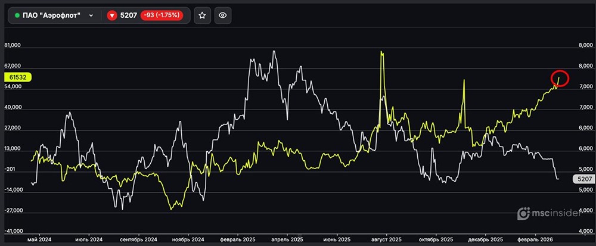
Task: Click the -14,000 left axis label
Action: click(x=13, y=190)
